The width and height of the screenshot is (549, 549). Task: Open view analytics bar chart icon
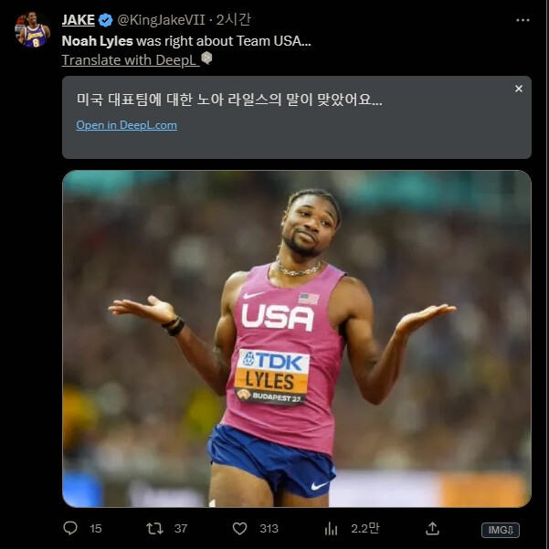pyautogui.click(x=332, y=528)
